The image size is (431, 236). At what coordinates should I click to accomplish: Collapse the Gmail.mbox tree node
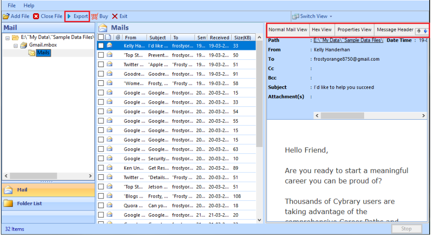16,46
